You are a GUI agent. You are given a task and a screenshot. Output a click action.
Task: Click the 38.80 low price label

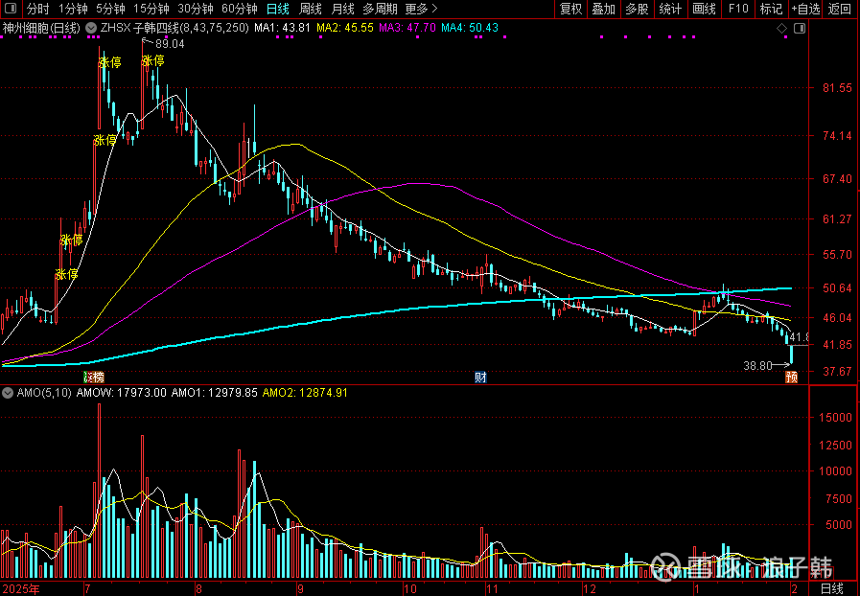[x=758, y=366]
